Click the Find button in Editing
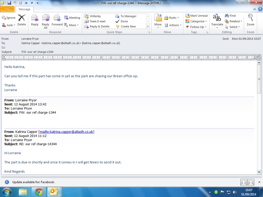Image resolution: width=263 pixels, height=197 pixels. point(230,16)
